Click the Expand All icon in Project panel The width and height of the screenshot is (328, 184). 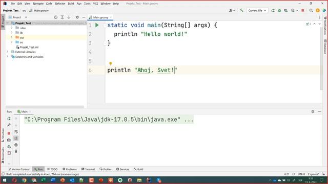click(x=62, y=17)
